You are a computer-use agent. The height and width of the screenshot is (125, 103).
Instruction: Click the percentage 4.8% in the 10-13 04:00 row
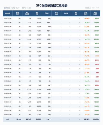(x=98, y=73)
